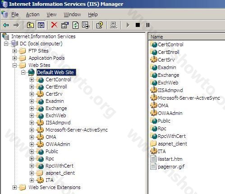Click the Stop item square button
225x194 pixels.
pyautogui.click(x=138, y=25)
